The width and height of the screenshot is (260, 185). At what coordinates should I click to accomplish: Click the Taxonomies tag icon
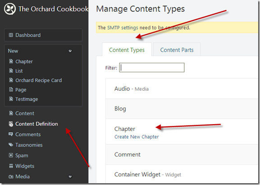click(x=11, y=145)
